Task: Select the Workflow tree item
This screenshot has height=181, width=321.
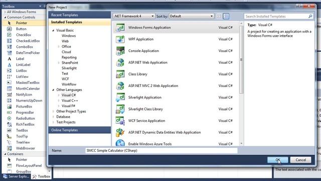Action: pos(69,84)
